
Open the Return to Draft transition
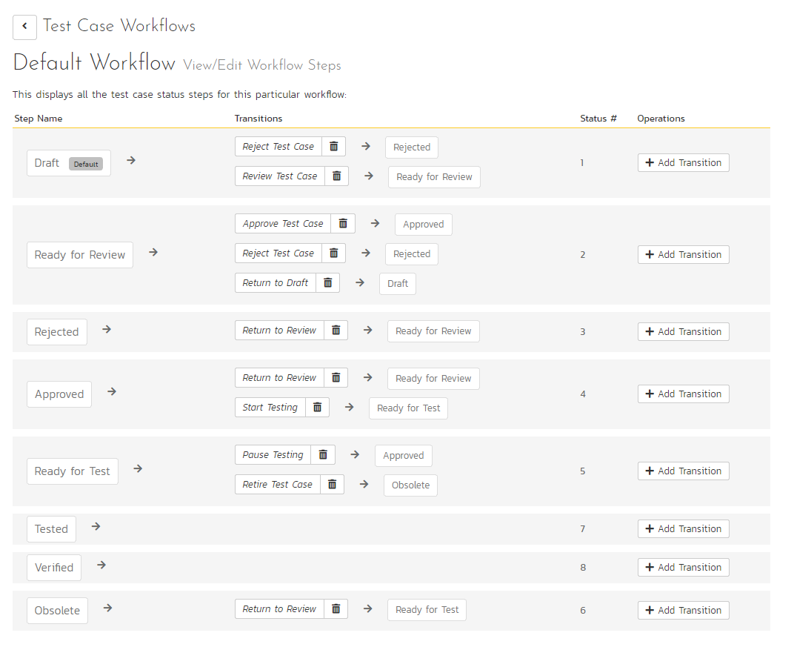coord(276,282)
